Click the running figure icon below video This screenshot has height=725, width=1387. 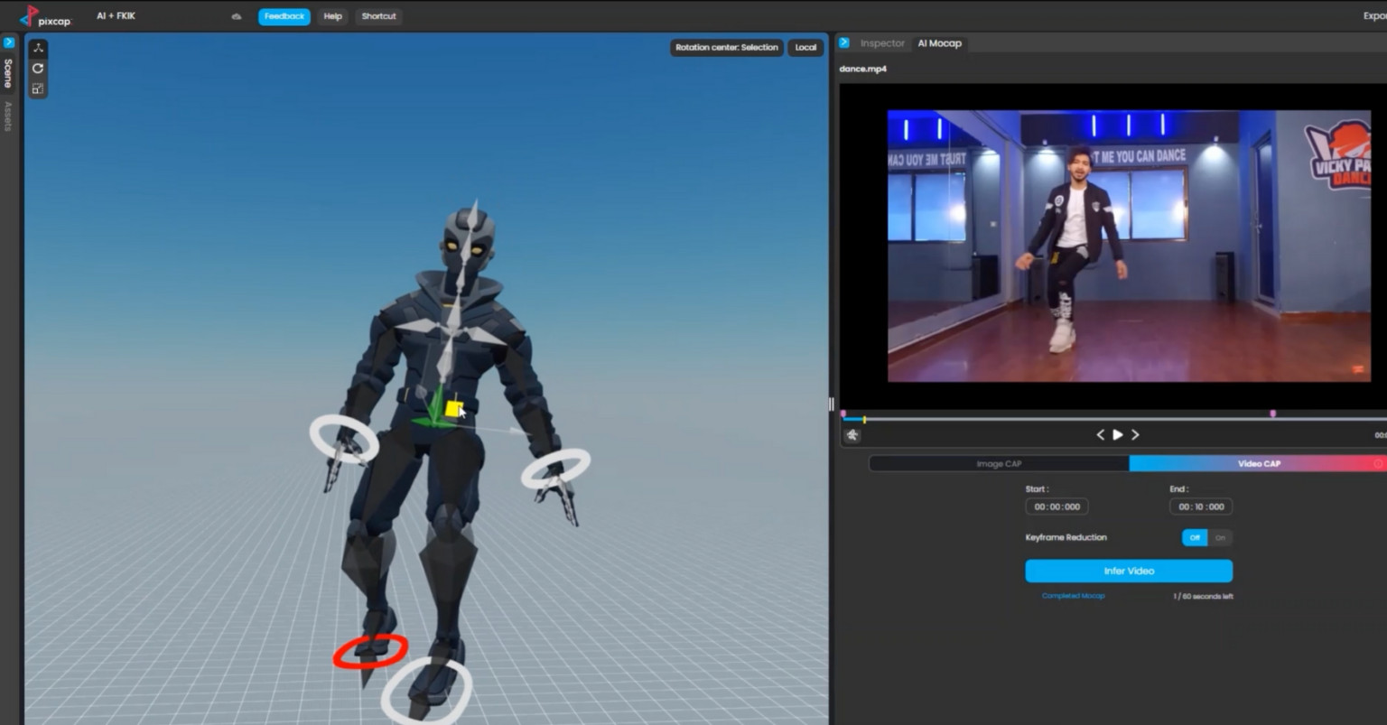[852, 435]
